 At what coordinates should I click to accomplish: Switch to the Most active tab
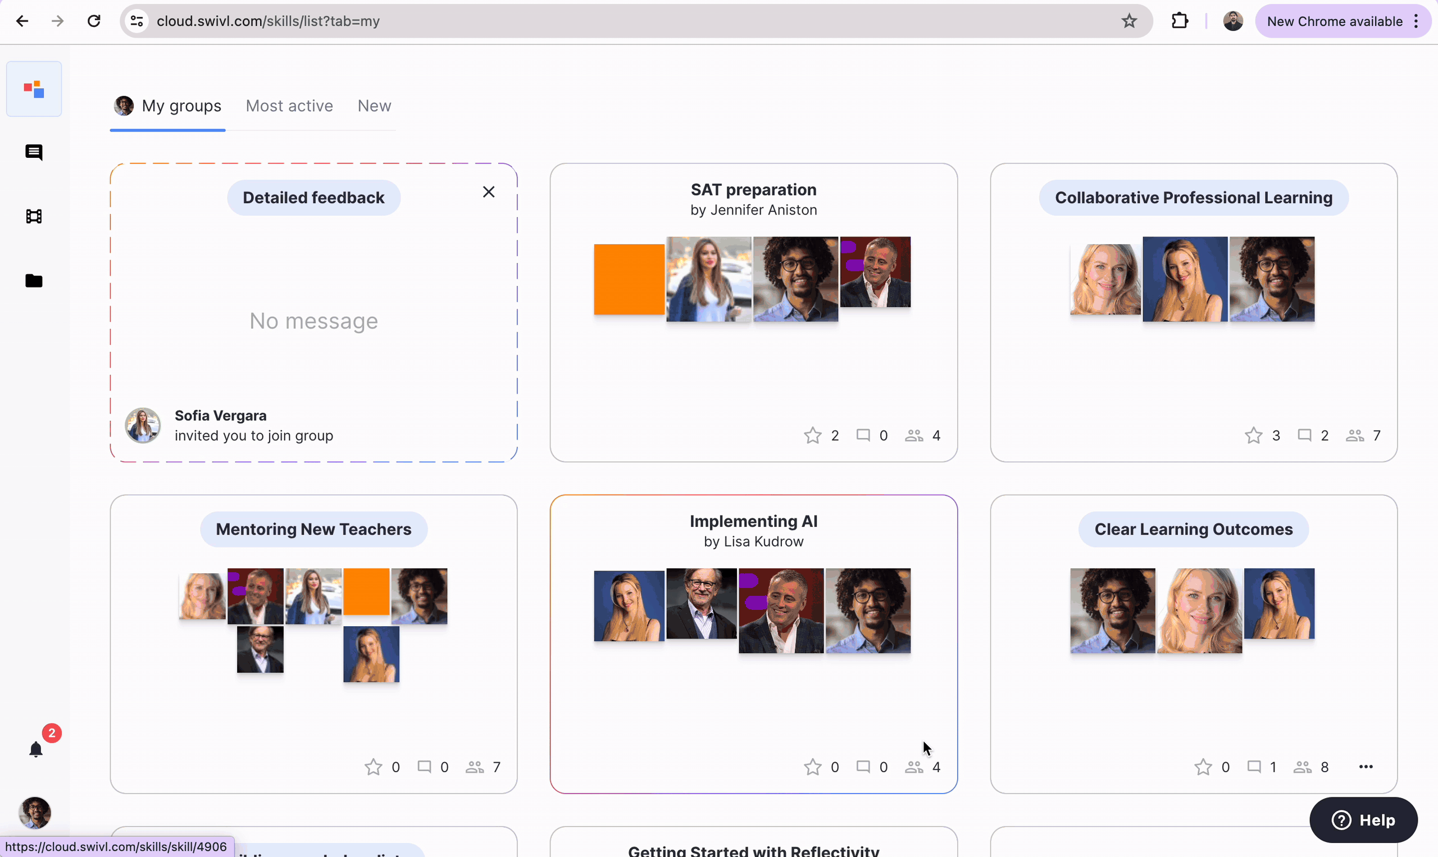coord(290,106)
